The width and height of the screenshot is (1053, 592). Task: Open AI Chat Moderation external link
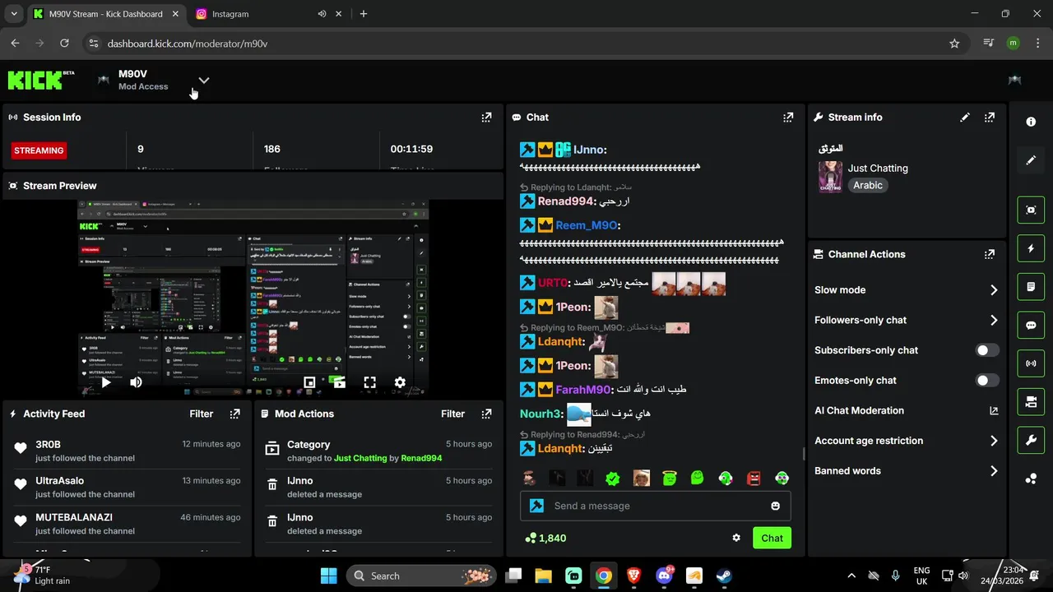point(994,410)
